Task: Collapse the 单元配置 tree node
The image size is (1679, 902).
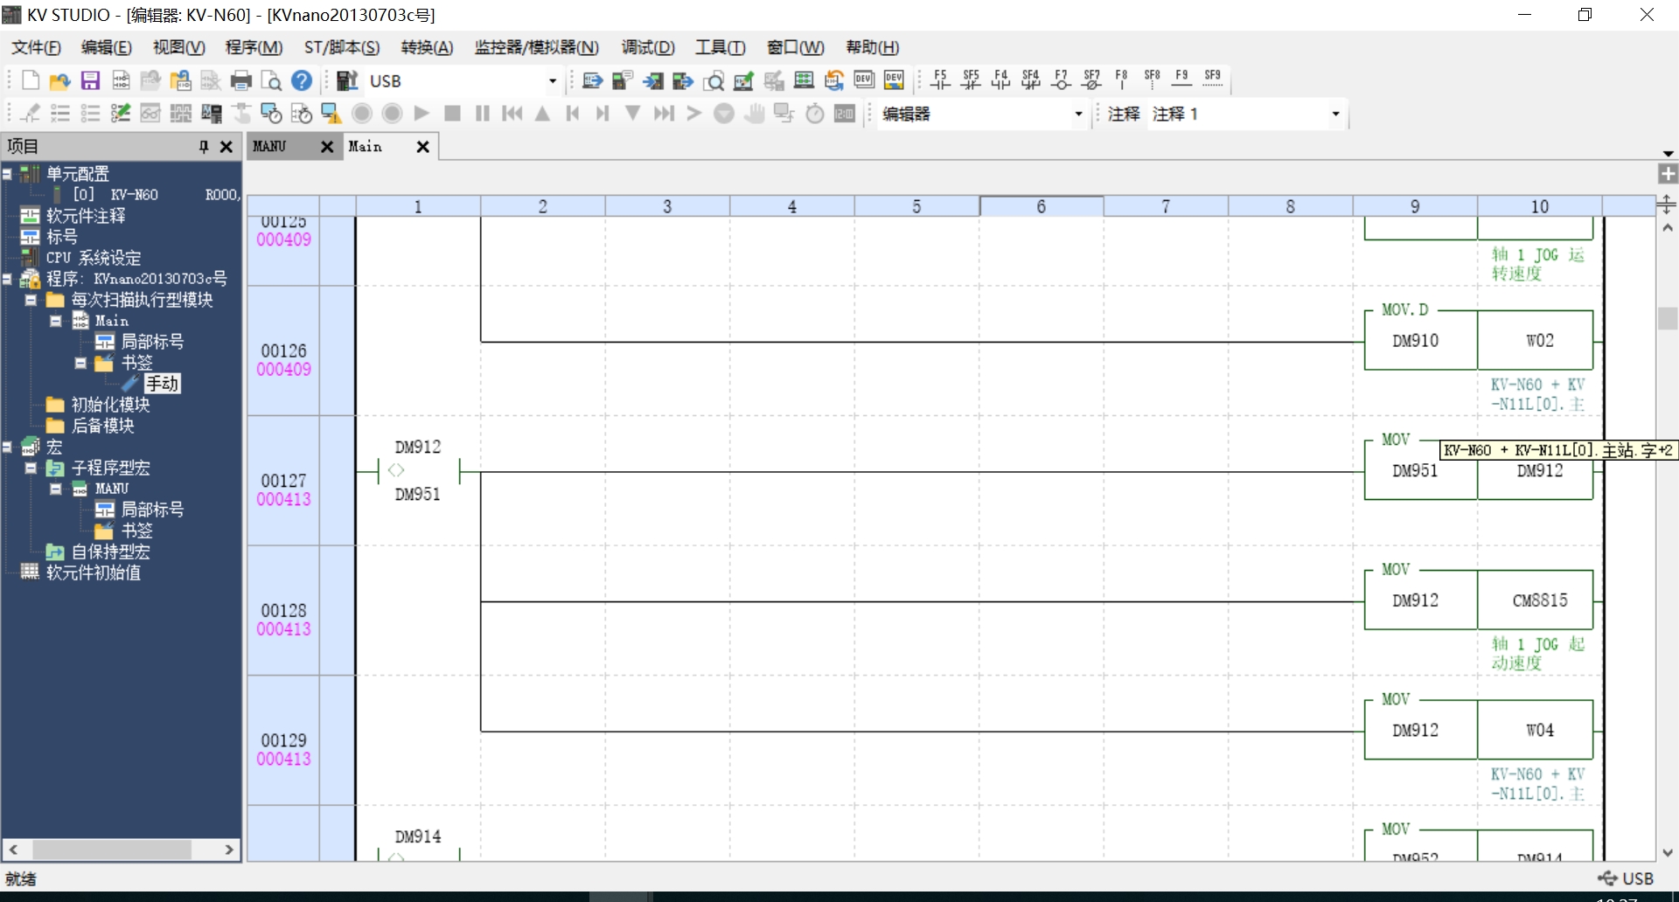Action: coord(7,174)
